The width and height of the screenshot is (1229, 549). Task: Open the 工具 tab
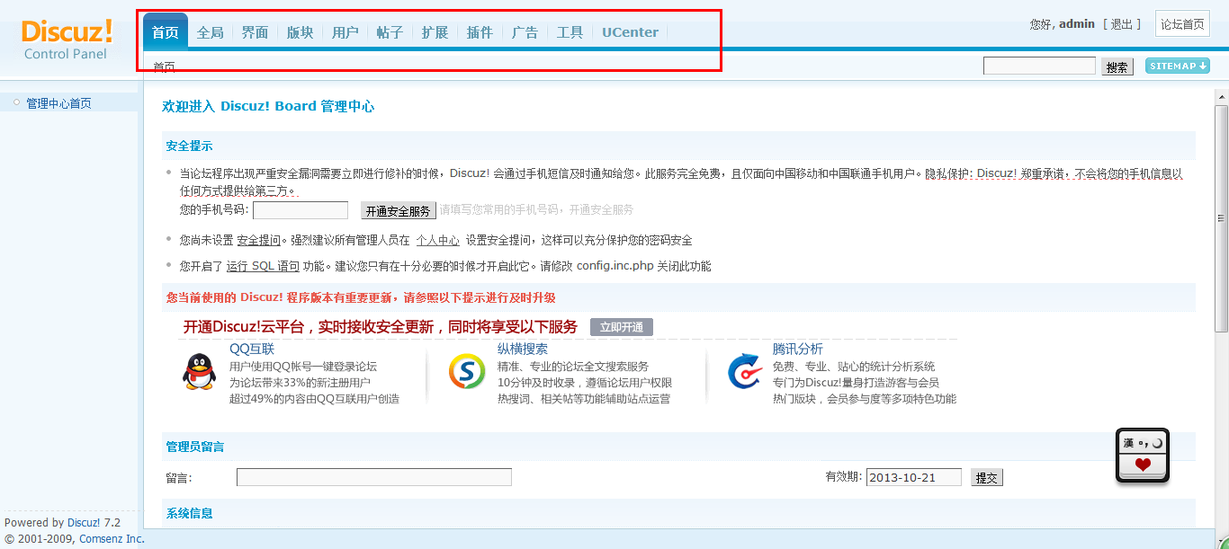click(570, 32)
